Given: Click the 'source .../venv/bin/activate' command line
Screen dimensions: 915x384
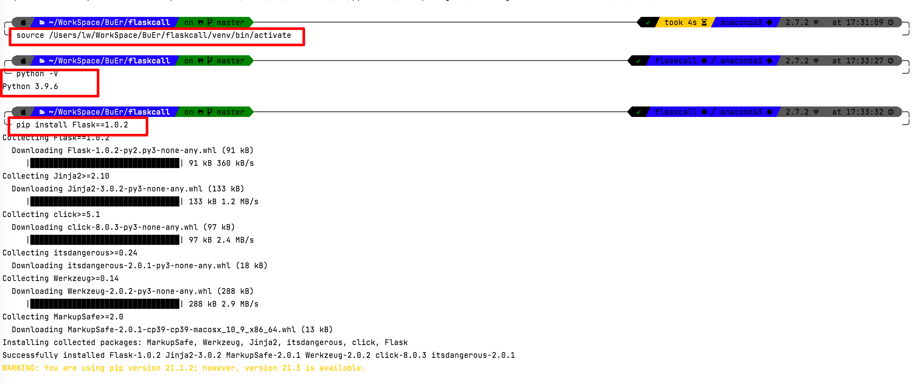Looking at the screenshot, I should pos(154,35).
